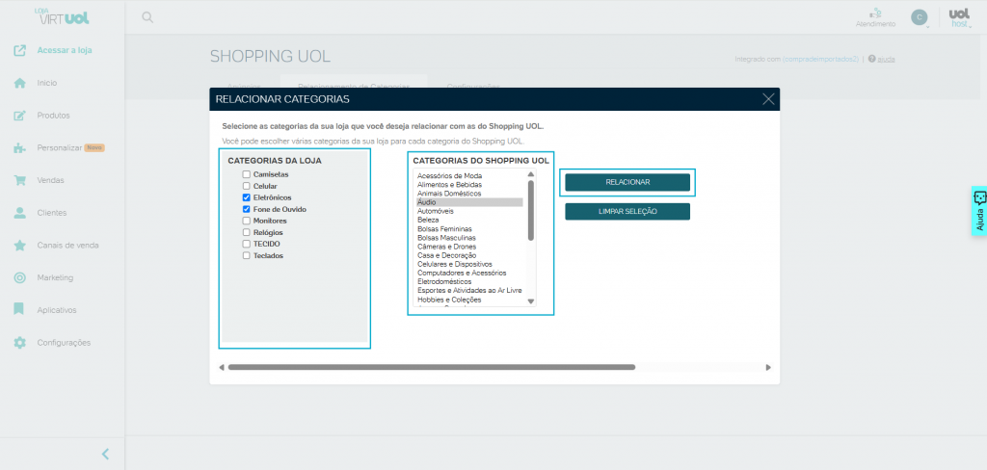
Task: Click the category list scroll up arrow
Action: (531, 173)
